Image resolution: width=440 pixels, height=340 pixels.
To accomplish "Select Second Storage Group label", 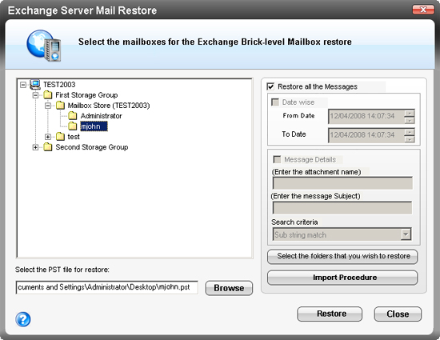I will point(92,147).
